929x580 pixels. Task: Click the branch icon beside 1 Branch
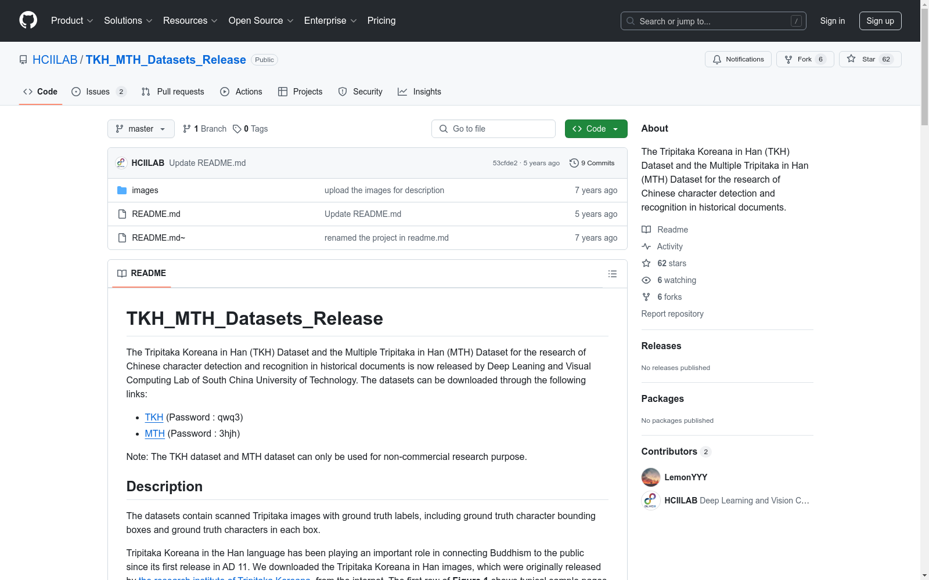[x=187, y=129]
